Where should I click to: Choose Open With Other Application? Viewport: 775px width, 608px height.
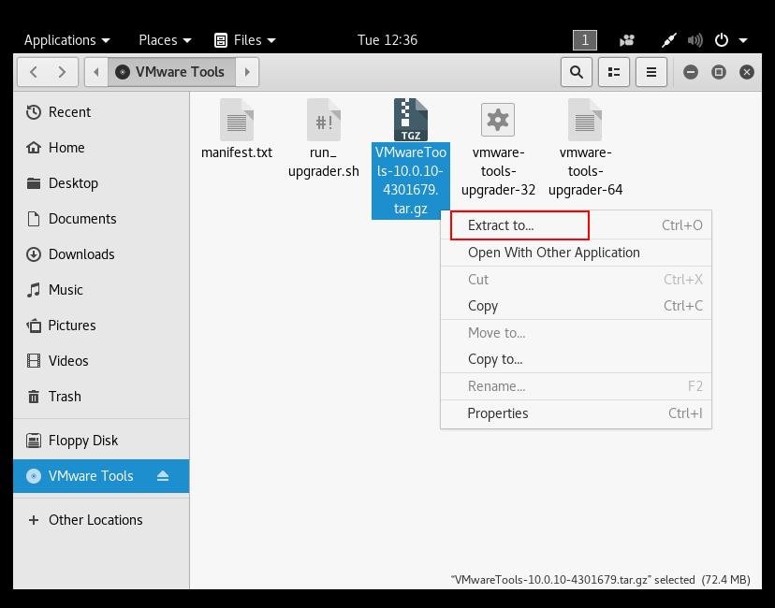tap(576, 253)
